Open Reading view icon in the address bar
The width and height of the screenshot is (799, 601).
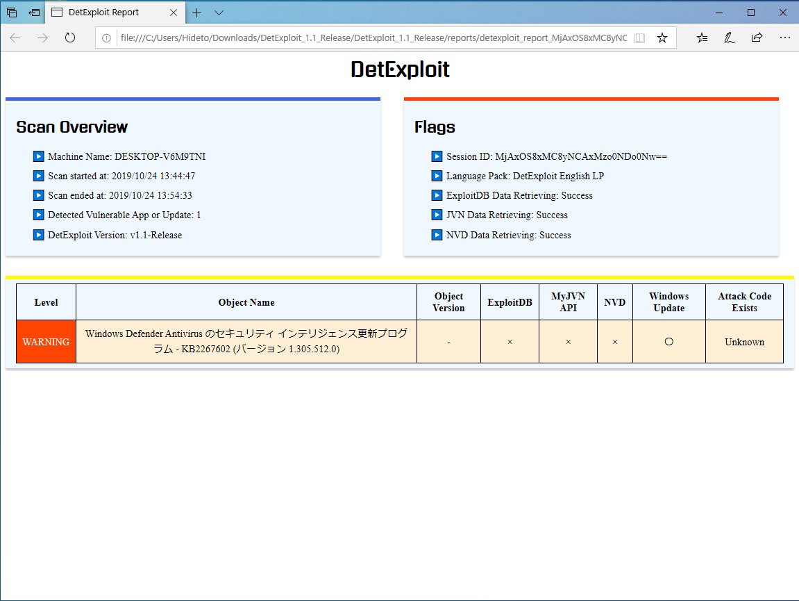coord(639,38)
